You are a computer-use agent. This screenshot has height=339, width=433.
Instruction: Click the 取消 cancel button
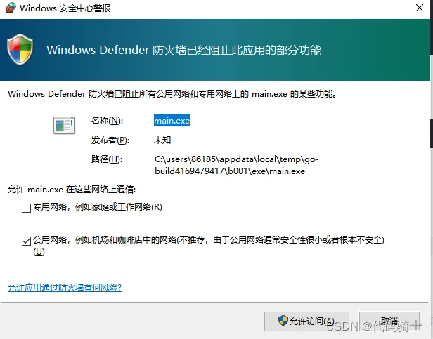(x=389, y=321)
